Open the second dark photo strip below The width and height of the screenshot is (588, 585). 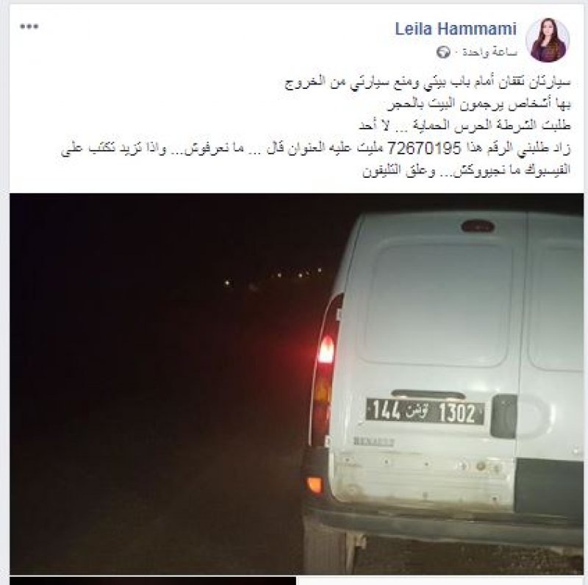coord(153,581)
